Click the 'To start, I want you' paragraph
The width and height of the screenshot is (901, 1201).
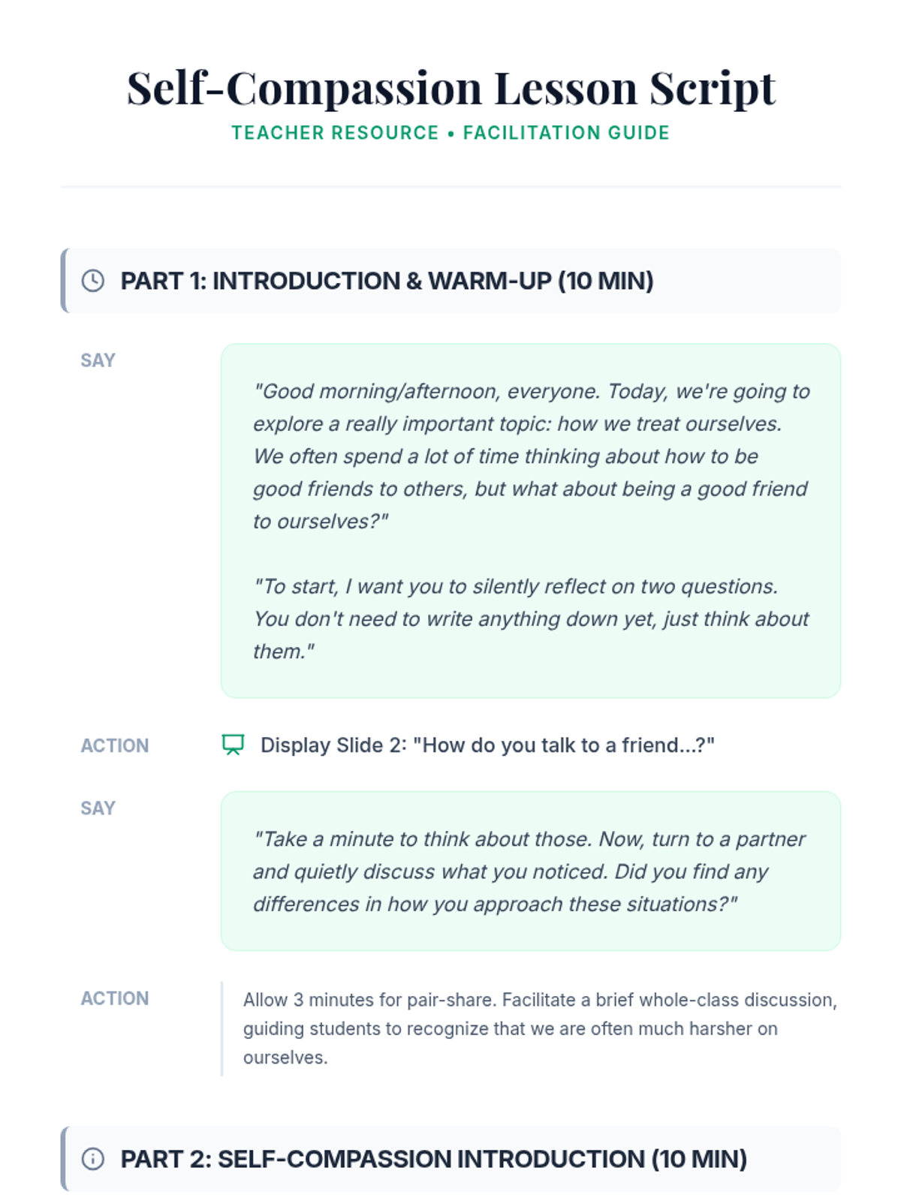[530, 619]
